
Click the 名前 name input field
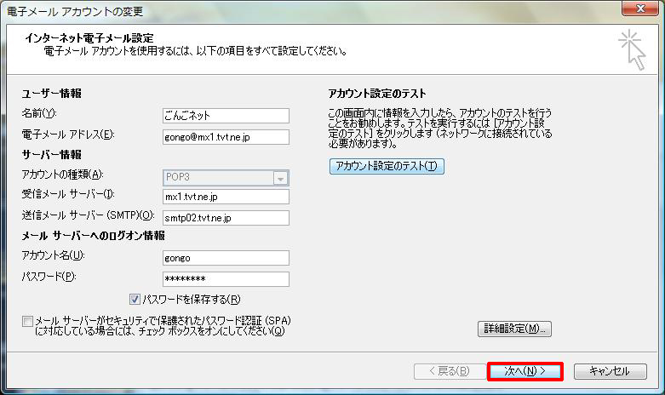pos(226,116)
